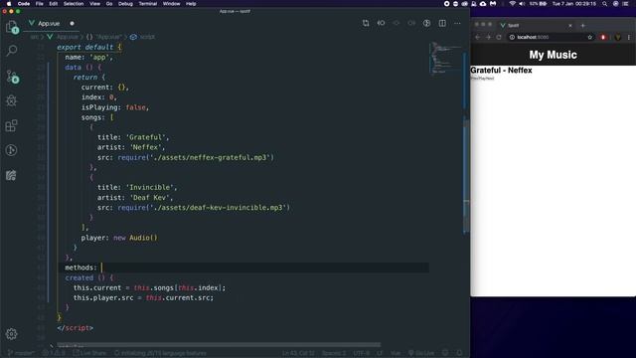This screenshot has height=358, width=636.
Task: Click the editor minimap
Action: 445,59
